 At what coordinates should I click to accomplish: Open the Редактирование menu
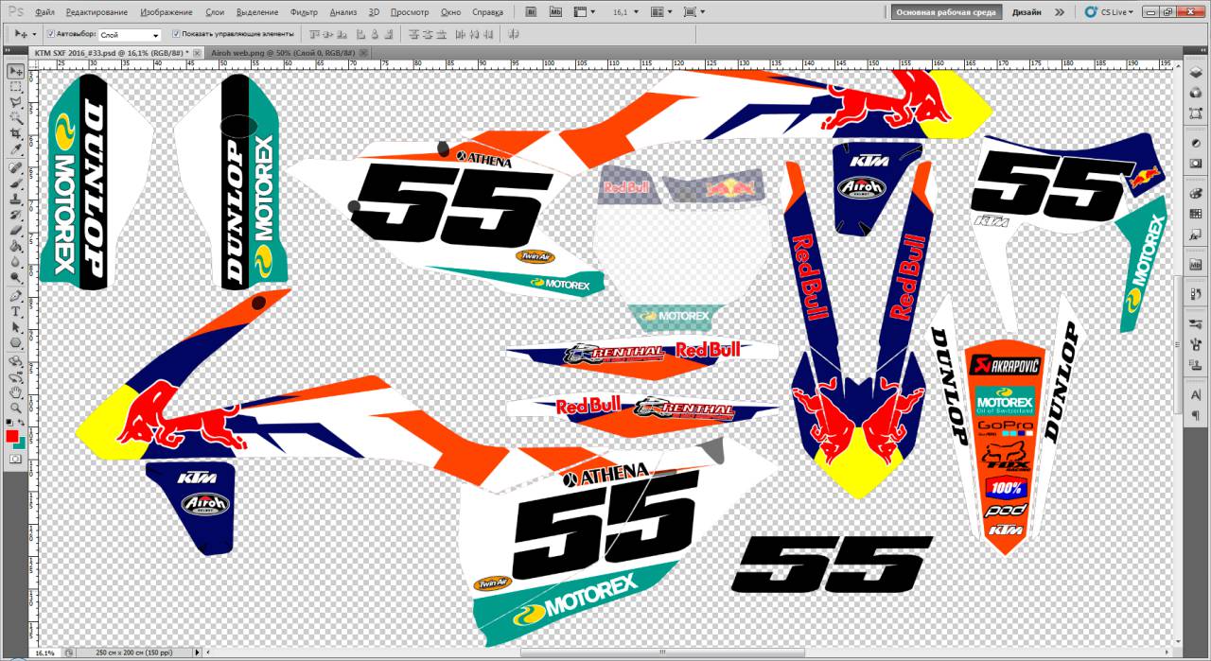coord(97,12)
